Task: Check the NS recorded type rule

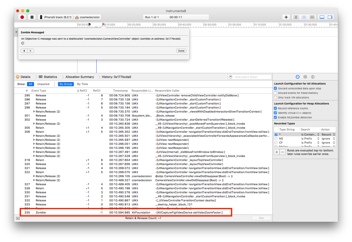Action: [276, 139]
